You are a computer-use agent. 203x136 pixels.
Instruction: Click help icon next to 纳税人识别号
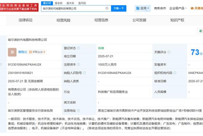84,73
